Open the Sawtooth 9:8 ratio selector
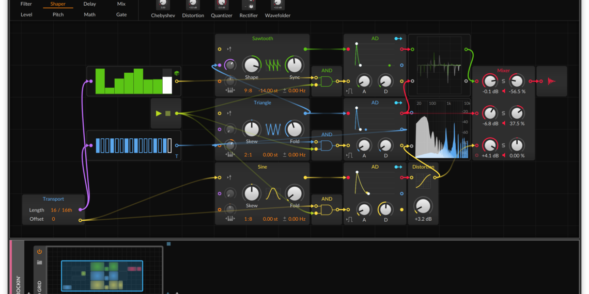 click(249, 91)
